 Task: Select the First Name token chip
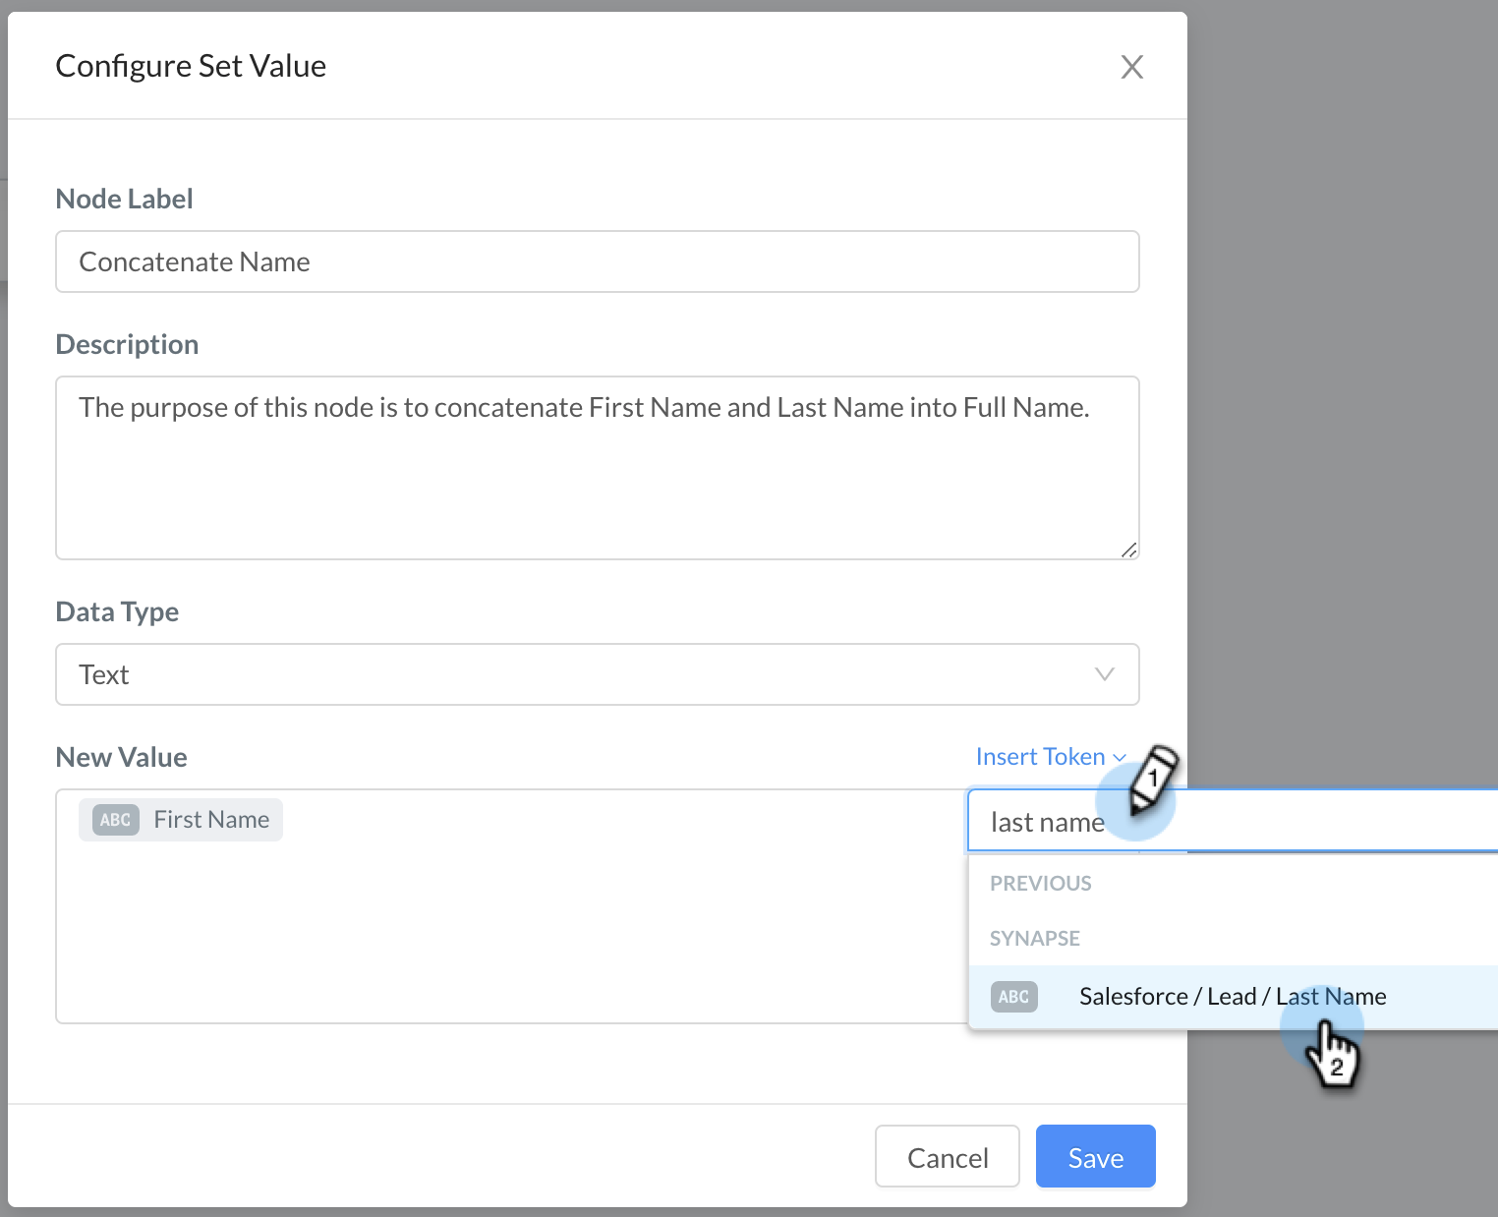181,820
